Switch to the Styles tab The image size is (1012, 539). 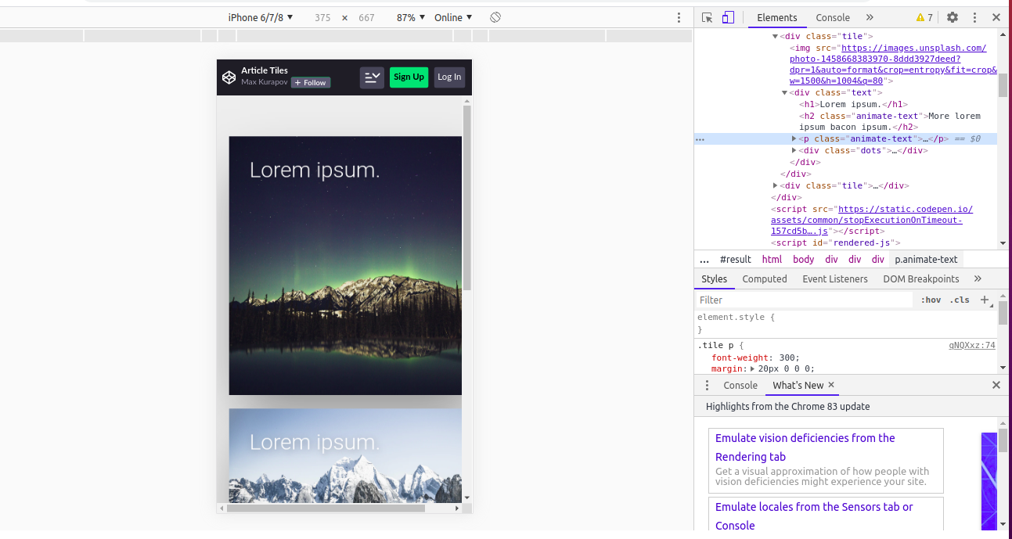coord(714,279)
